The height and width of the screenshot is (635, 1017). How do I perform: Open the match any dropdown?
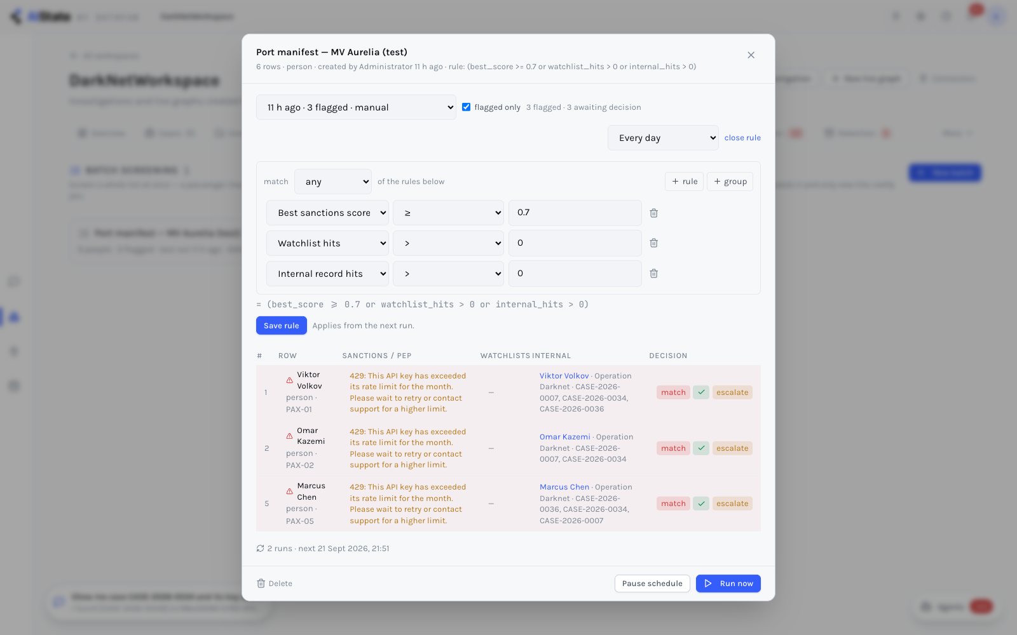point(333,182)
